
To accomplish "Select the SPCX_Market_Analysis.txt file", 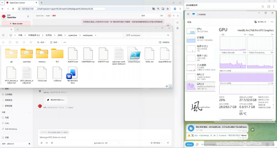I will pos(27,75).
